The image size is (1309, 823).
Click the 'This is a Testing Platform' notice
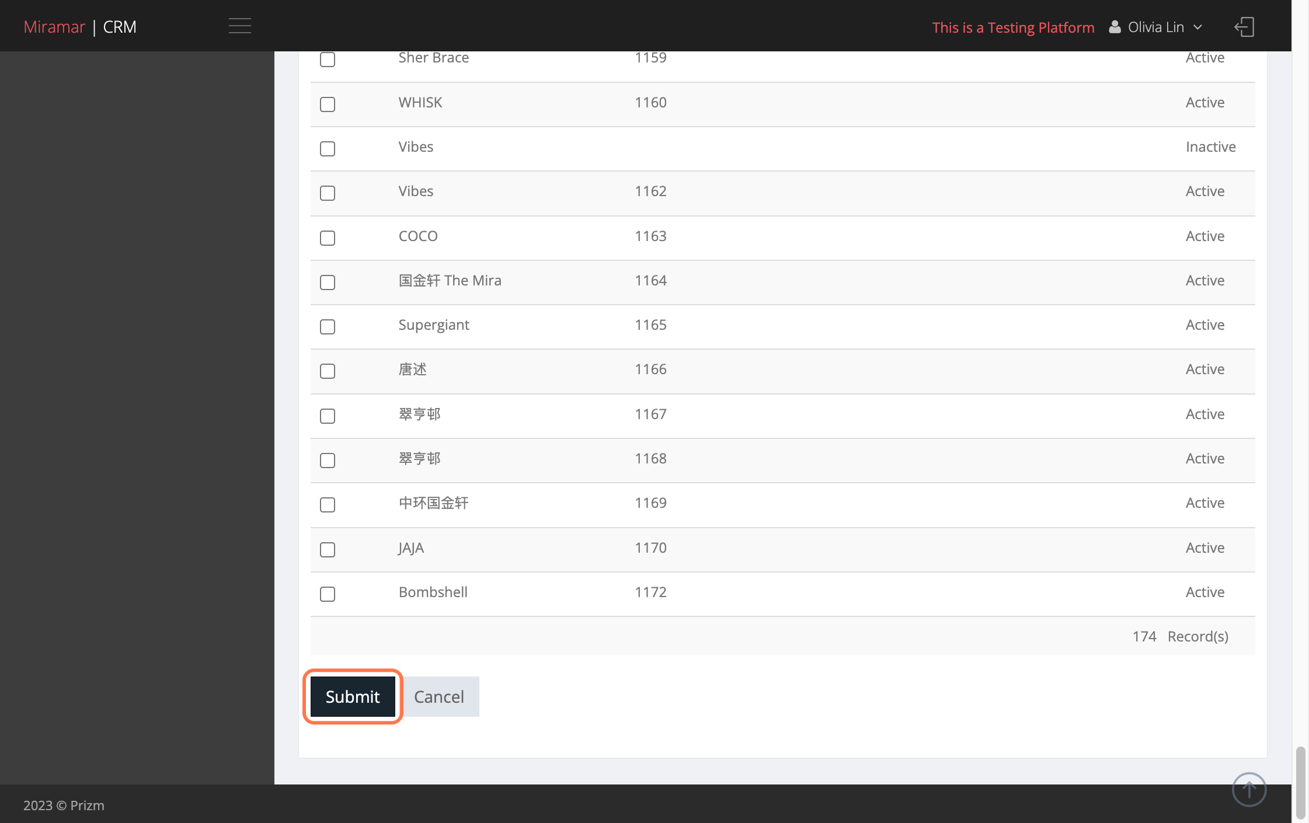click(x=1013, y=27)
